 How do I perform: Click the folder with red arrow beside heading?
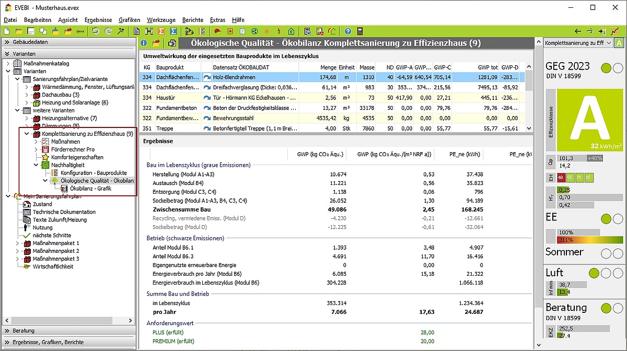[156, 43]
